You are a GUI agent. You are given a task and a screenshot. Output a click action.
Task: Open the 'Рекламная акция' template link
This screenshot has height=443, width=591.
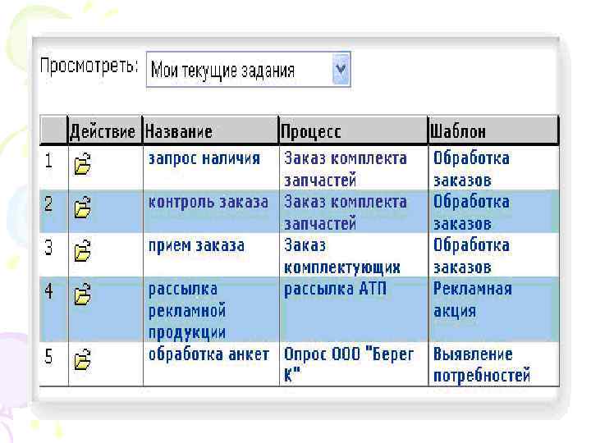click(x=472, y=299)
